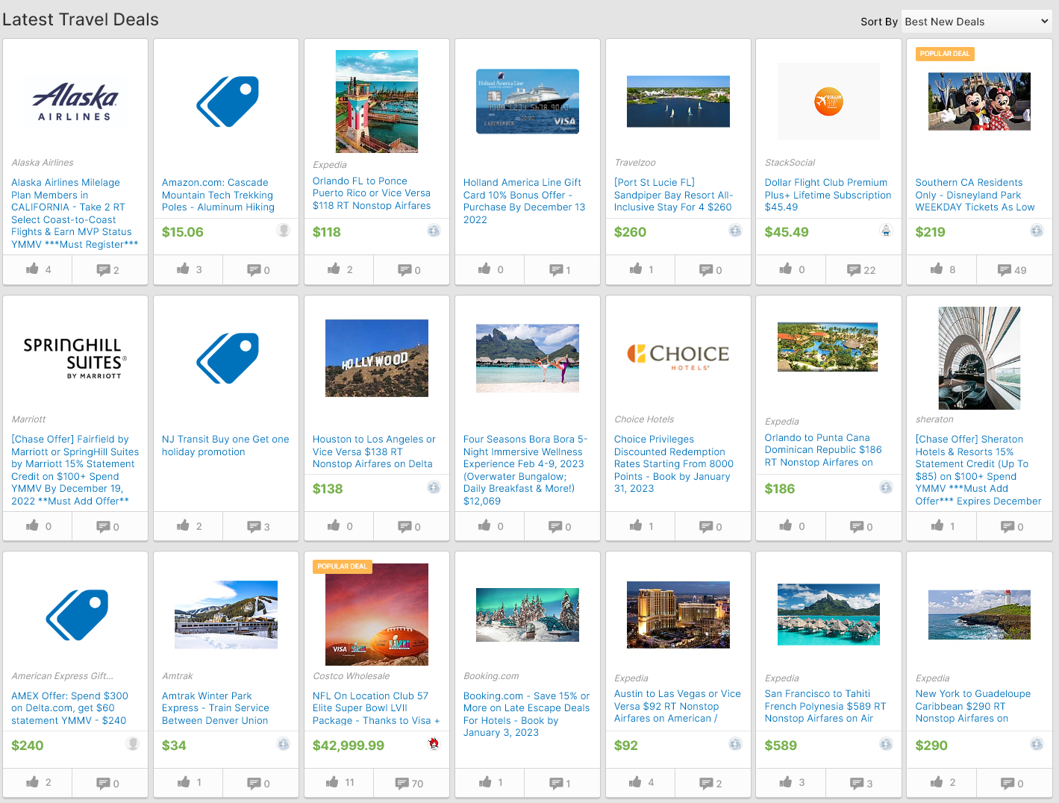View comments on San Francisco to Tahiti deal
1059x803 pixels.
click(x=862, y=783)
